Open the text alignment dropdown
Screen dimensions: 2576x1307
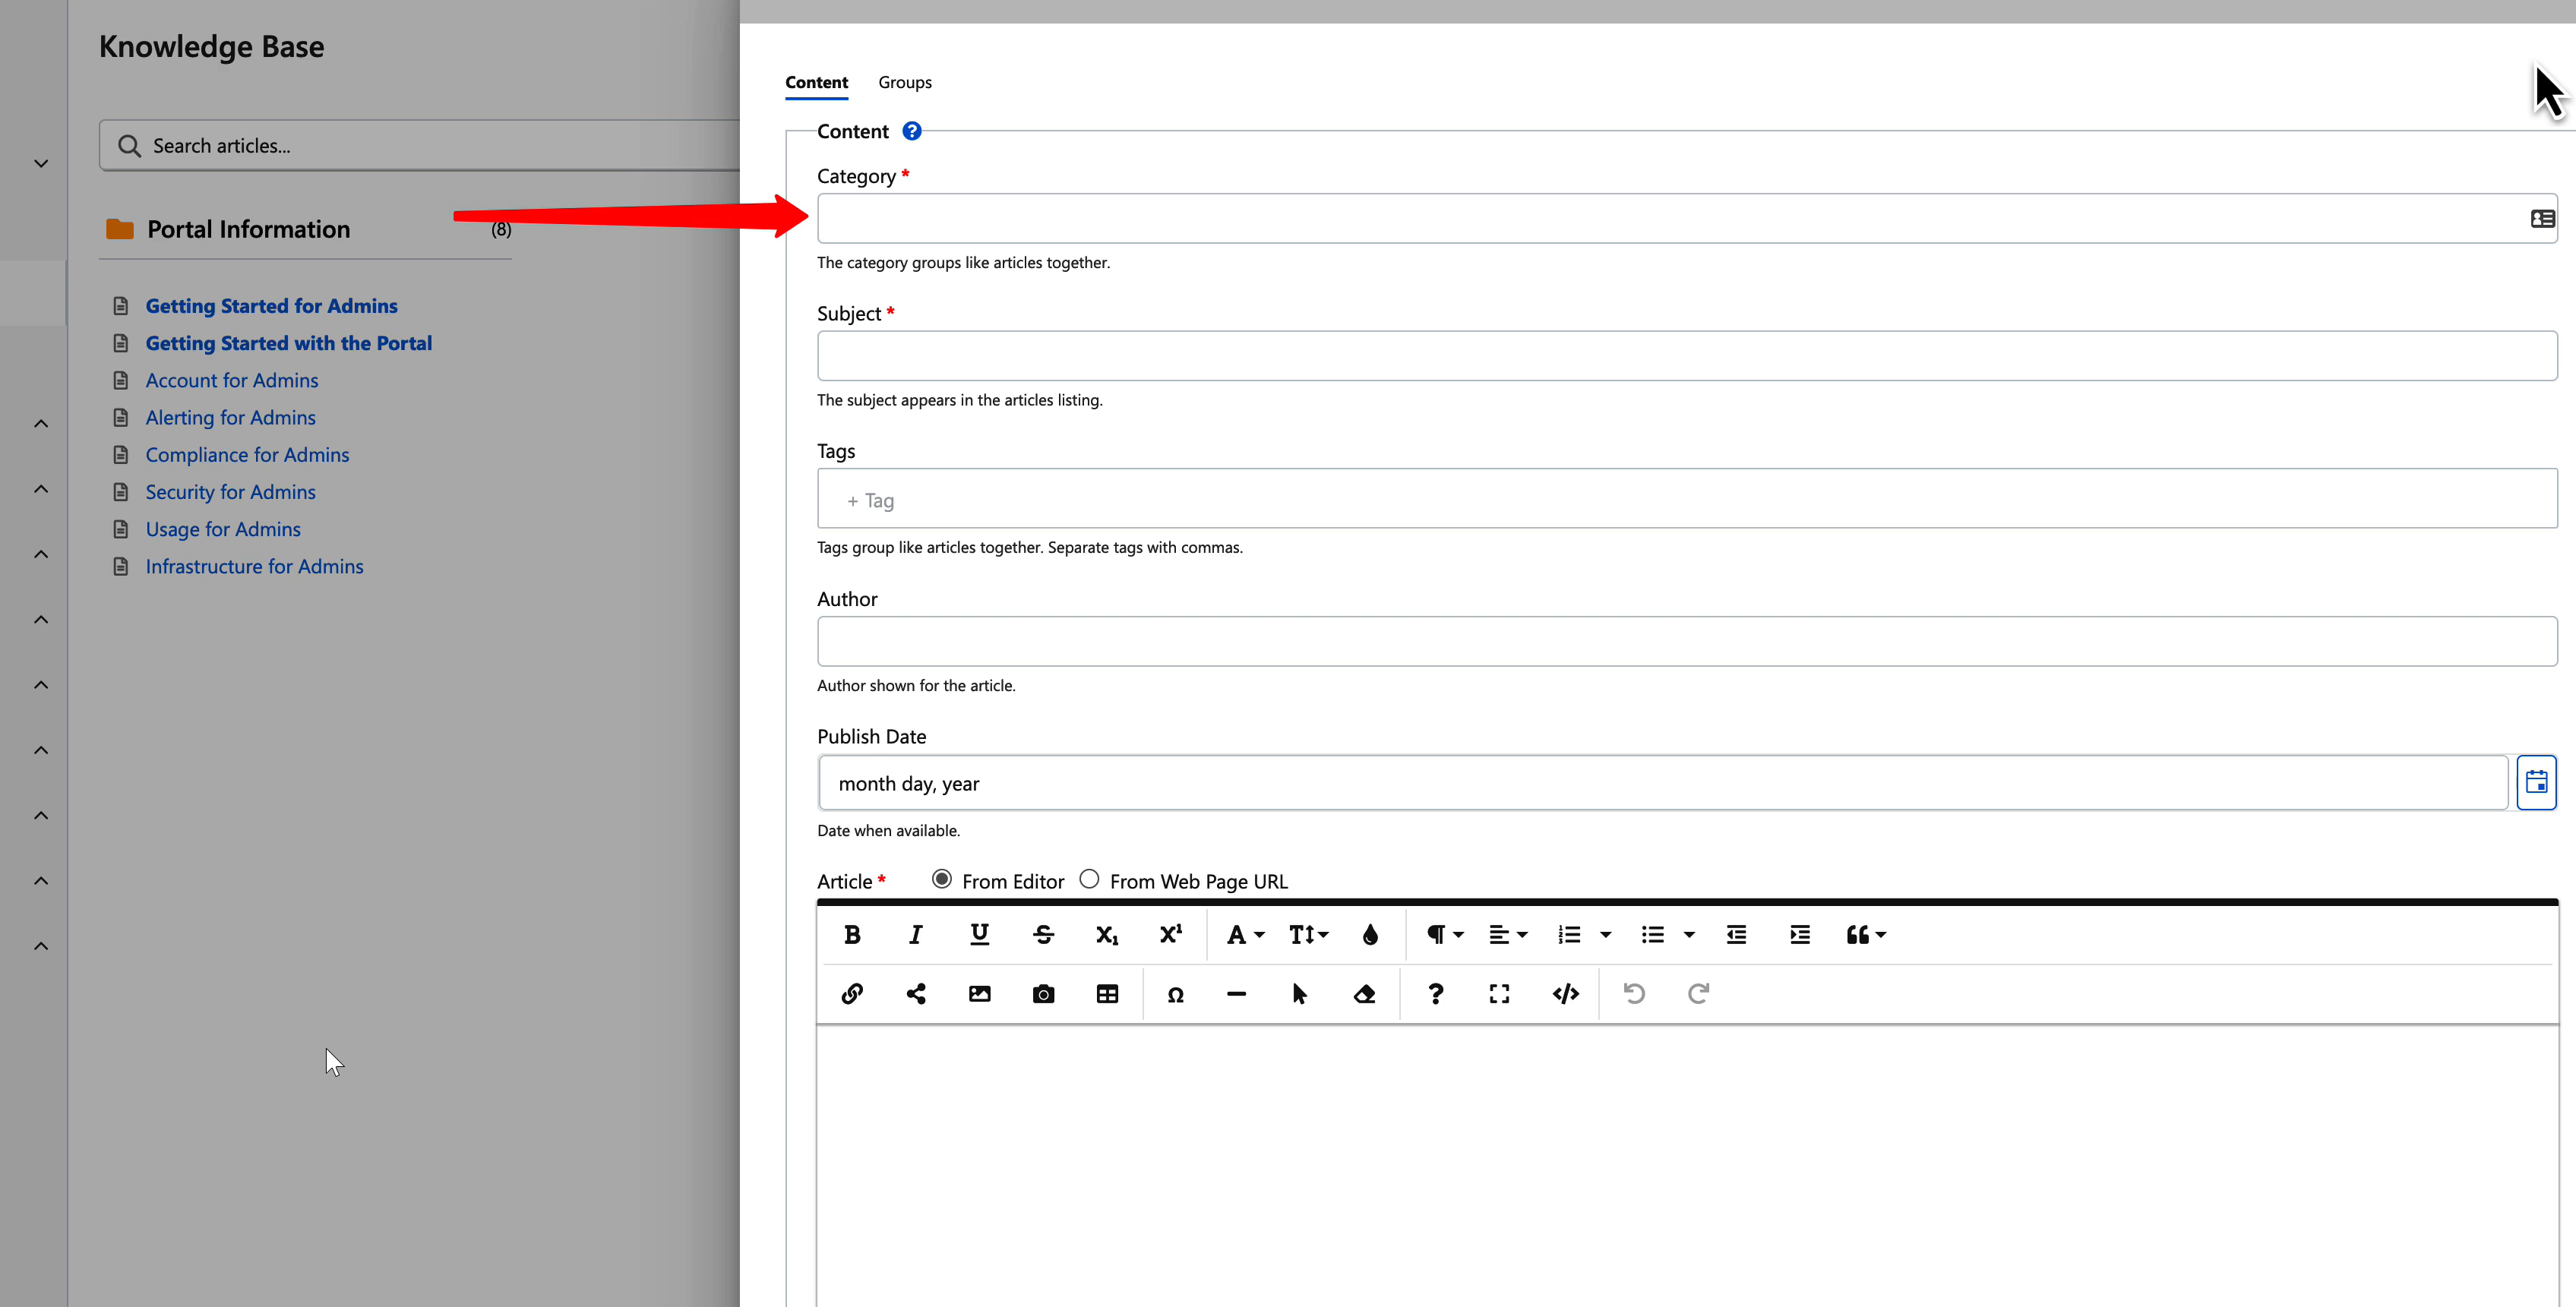click(1507, 934)
